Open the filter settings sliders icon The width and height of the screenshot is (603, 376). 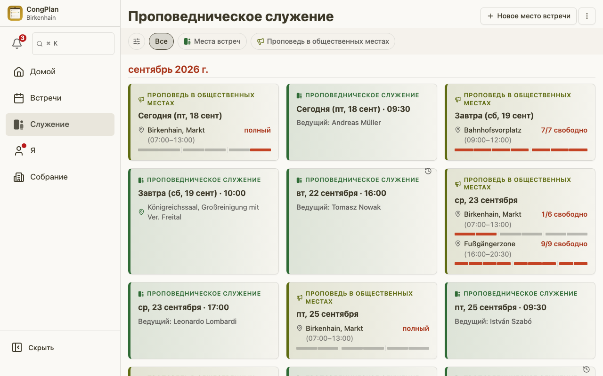[137, 41]
